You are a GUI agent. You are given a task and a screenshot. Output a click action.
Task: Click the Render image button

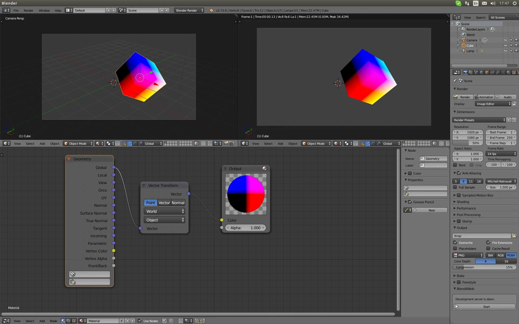[x=463, y=97]
